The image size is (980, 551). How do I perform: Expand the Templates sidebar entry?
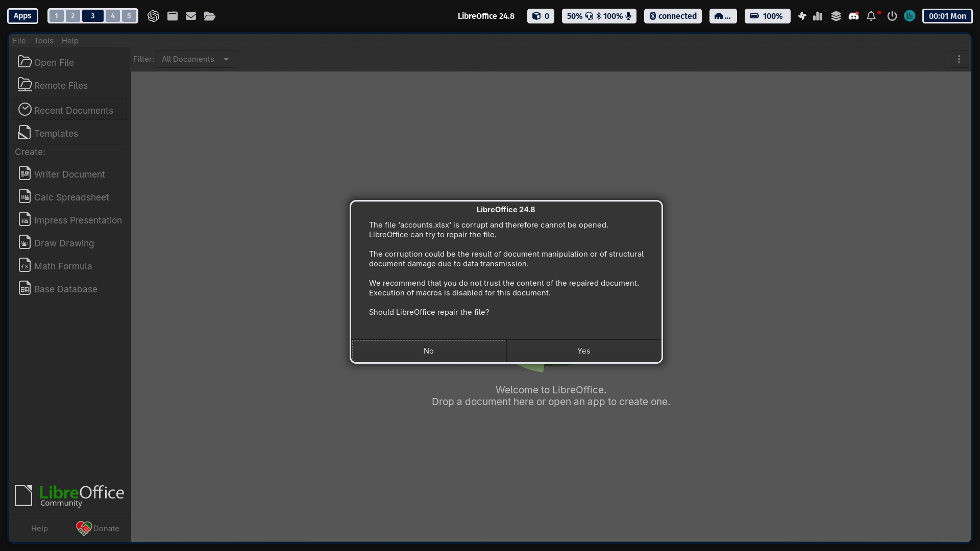(x=56, y=134)
